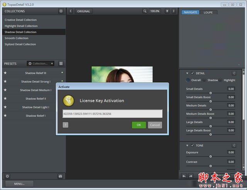Open the 100.0% zoom level box

point(155,11)
